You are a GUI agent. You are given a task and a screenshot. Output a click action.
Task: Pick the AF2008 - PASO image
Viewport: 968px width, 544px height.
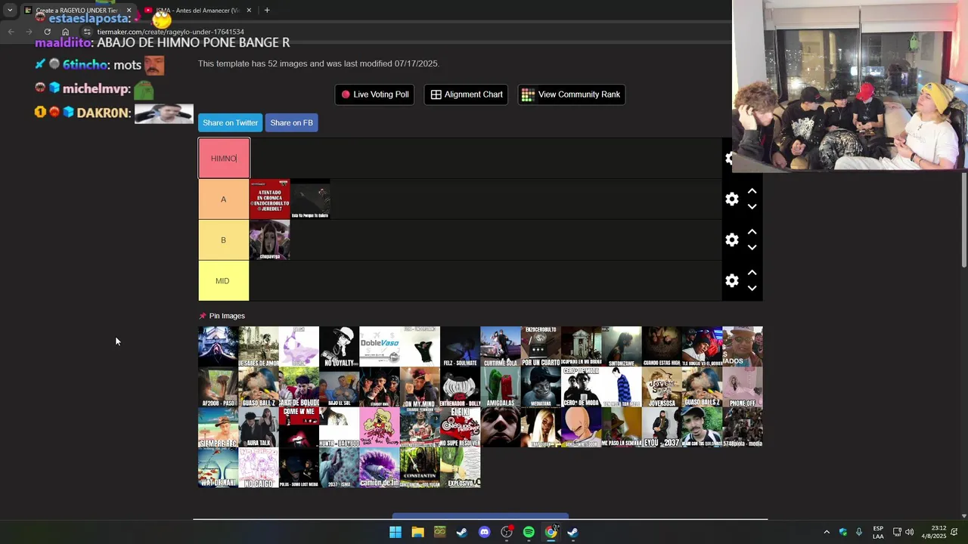[218, 387]
